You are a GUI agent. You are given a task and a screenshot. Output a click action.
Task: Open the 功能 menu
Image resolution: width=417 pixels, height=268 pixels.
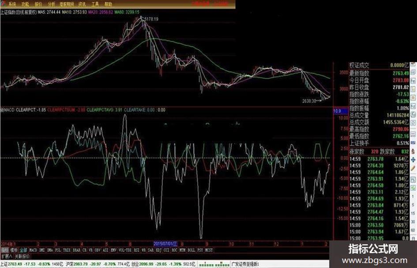(25, 4)
